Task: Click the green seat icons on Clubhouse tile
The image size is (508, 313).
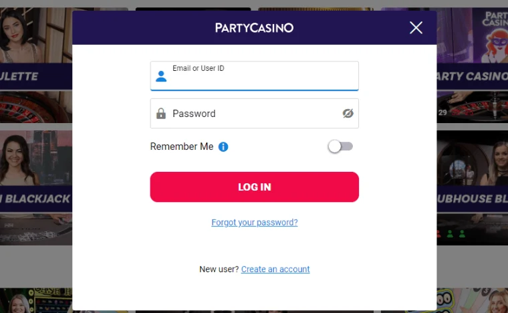Action: coord(450,233)
